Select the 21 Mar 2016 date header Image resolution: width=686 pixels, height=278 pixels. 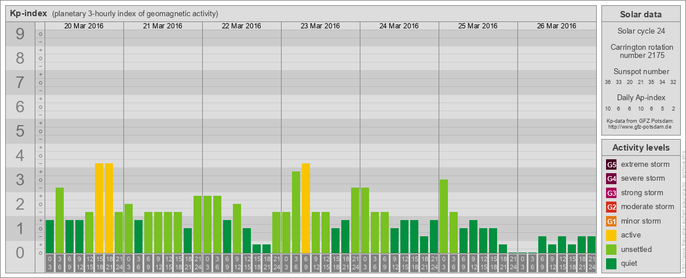click(x=163, y=26)
